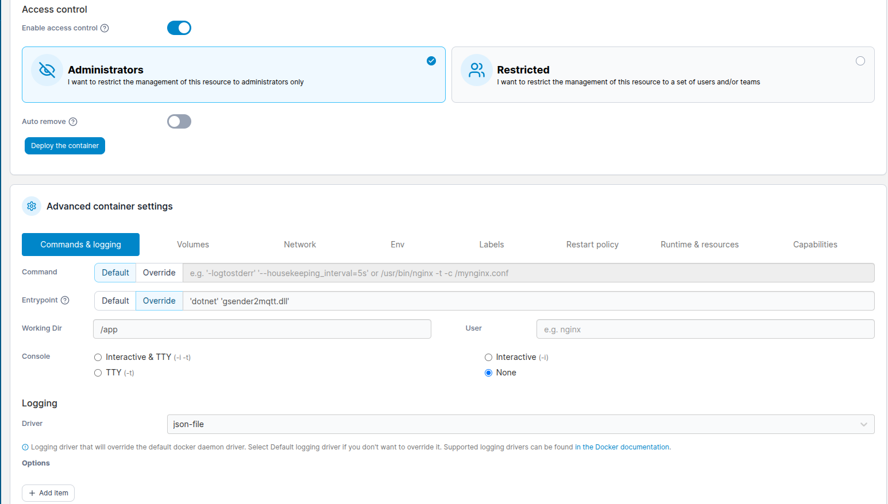Select the Restricted access option radio
888x504 pixels.
pyautogui.click(x=860, y=61)
